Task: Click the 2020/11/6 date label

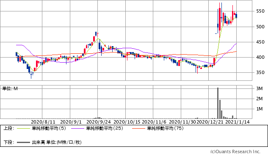Action: point(154,122)
